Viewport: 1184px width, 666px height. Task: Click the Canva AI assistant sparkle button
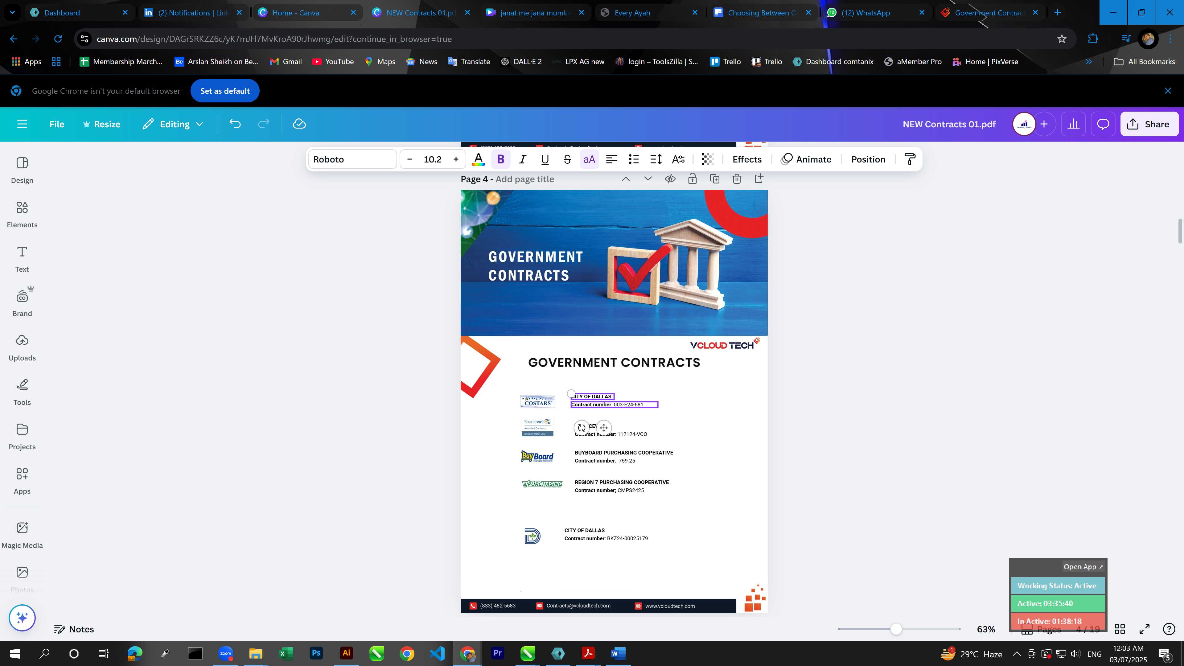tap(22, 618)
